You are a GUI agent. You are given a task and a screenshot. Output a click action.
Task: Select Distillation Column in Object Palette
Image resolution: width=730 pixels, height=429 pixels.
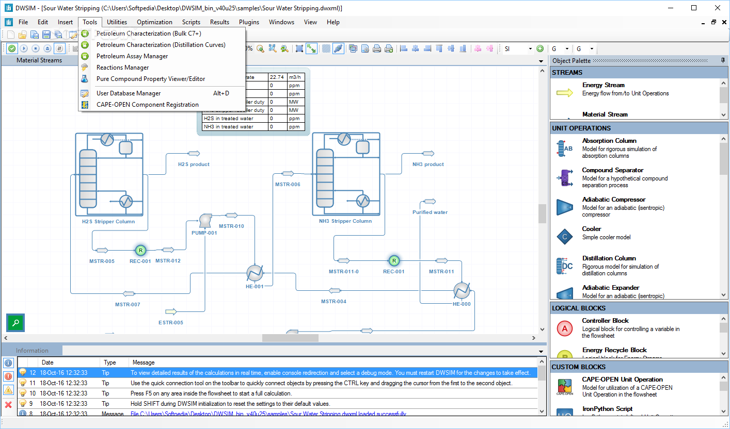tap(635, 266)
